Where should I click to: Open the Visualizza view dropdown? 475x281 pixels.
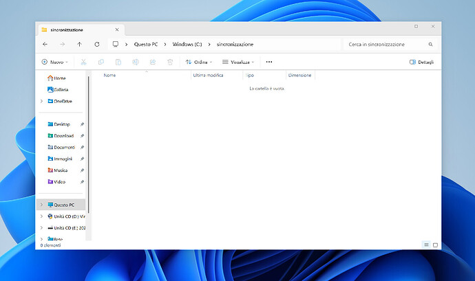pos(238,62)
